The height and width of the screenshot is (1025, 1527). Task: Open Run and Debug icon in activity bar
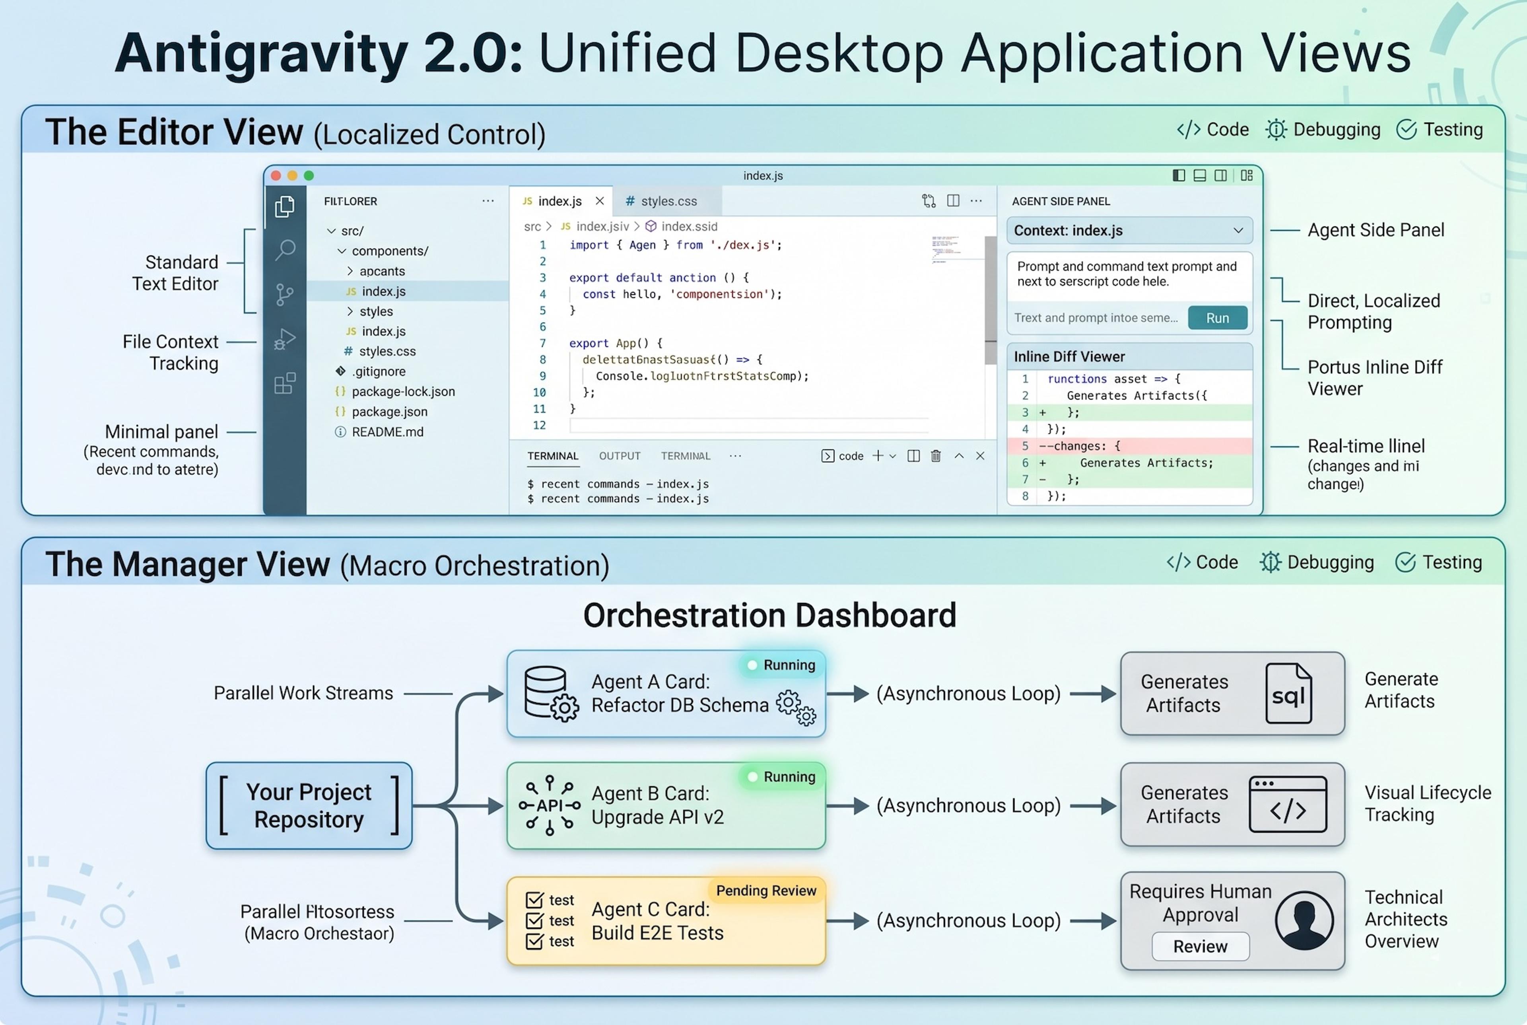pos(285,338)
